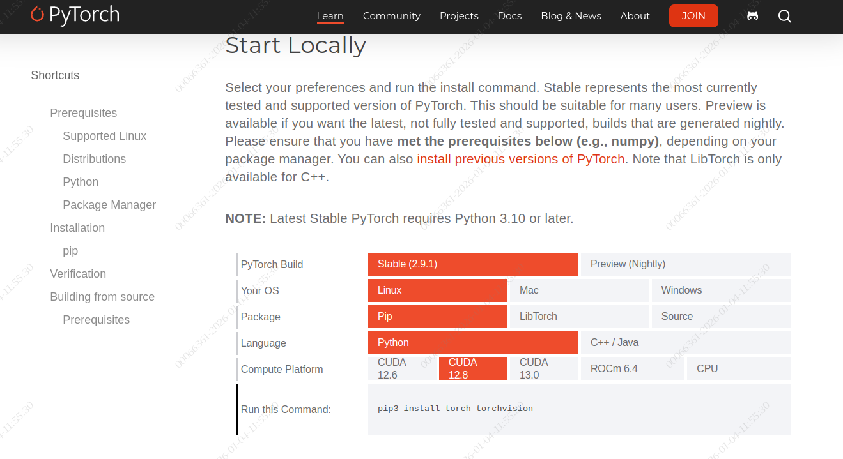The image size is (843, 459).
Task: Select Stable (2.9.1) build
Action: [x=473, y=264]
